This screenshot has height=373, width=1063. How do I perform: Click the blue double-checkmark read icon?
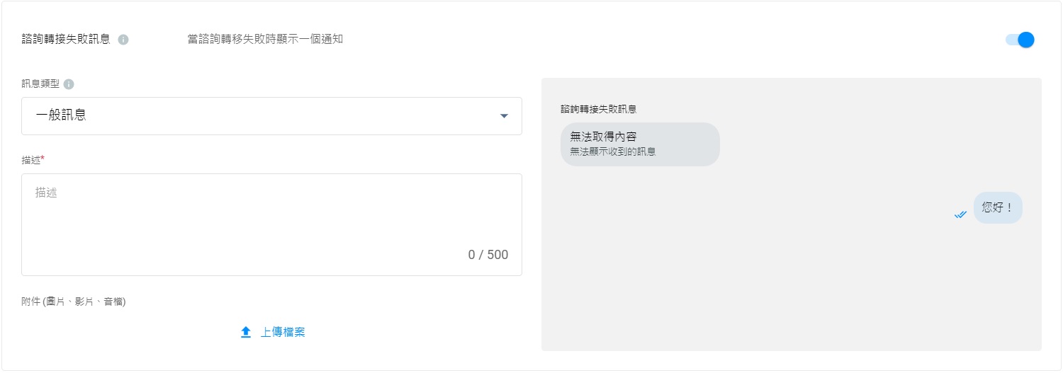coord(960,214)
